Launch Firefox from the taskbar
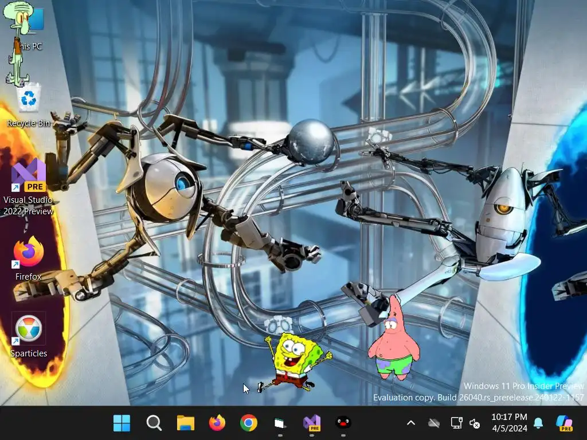The height and width of the screenshot is (440, 587). click(x=217, y=423)
